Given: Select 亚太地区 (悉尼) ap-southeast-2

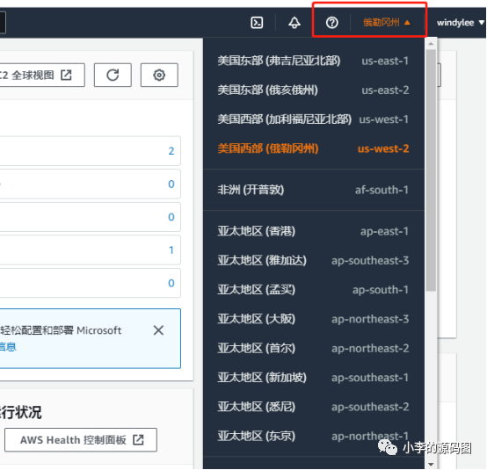Looking at the screenshot, I should (313, 407).
